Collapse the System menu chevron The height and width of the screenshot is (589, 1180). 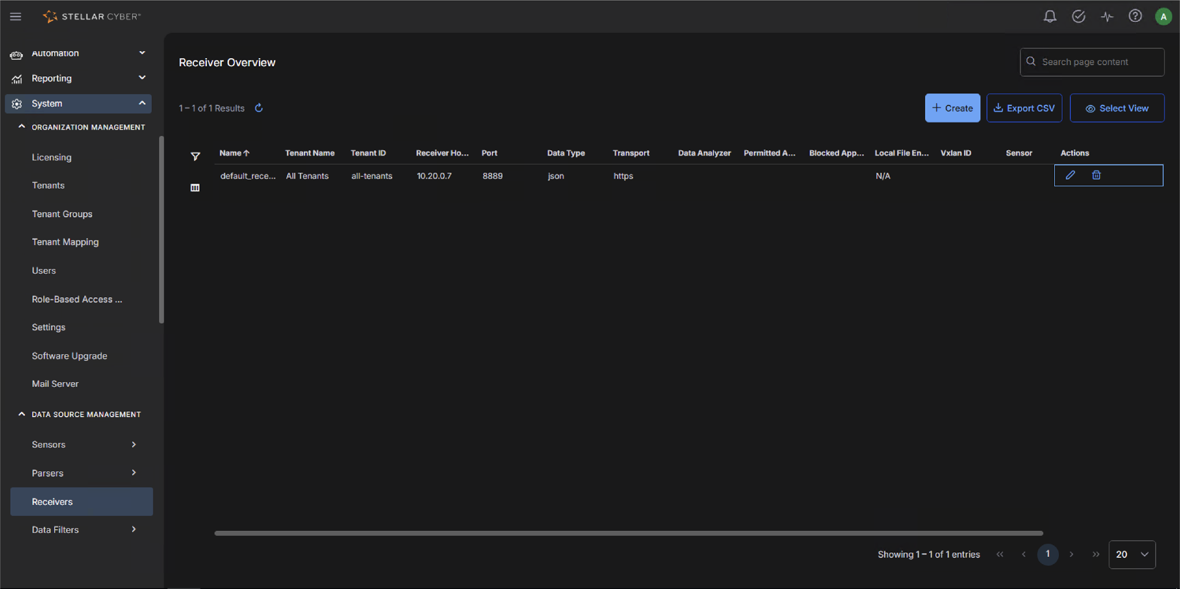coord(142,103)
